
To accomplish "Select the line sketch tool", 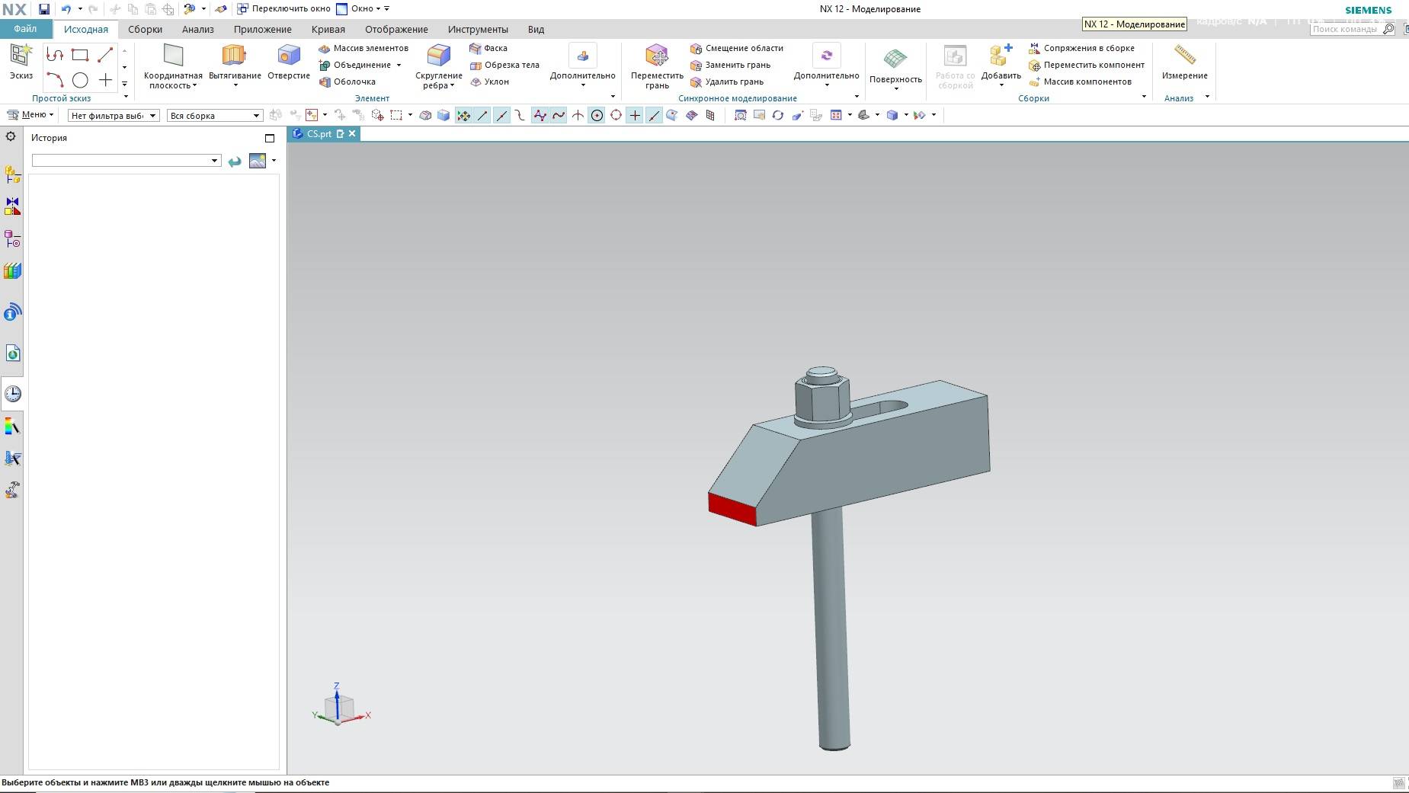I will 105,55.
